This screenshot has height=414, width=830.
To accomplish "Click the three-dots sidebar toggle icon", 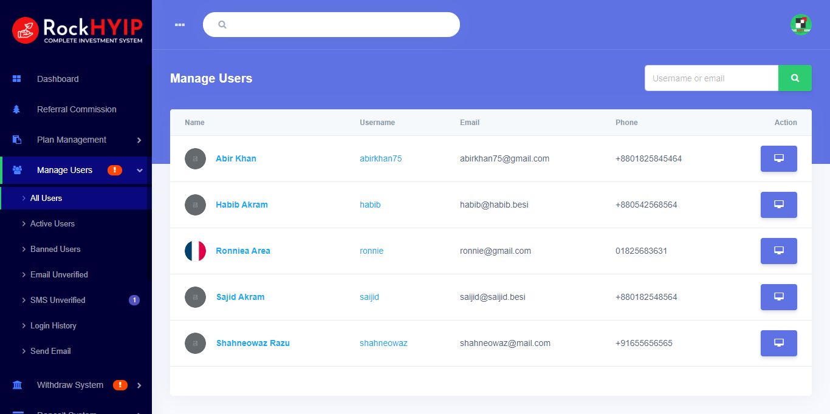I will [179, 25].
